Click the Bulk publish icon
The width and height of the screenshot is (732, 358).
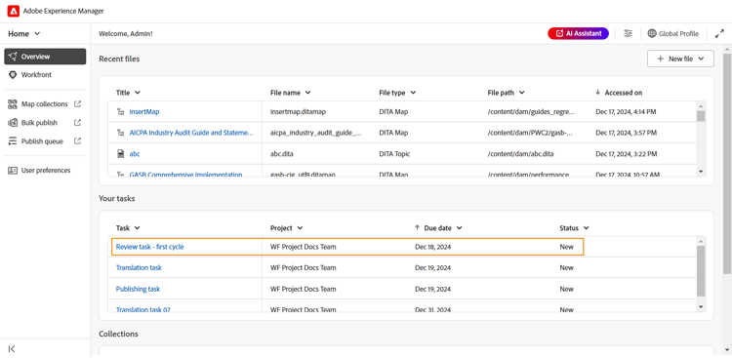click(x=13, y=123)
